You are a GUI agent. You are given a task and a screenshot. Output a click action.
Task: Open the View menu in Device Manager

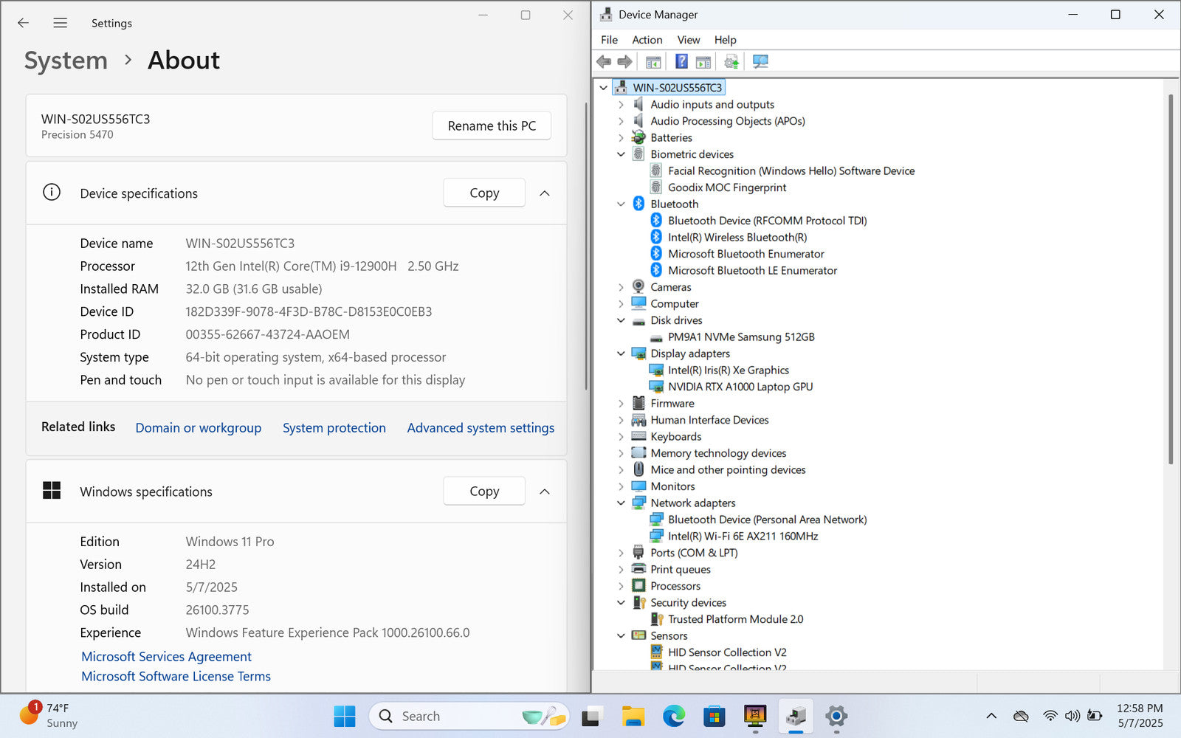click(x=688, y=40)
